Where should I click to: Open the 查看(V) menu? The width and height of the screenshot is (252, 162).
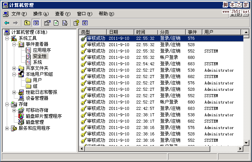tap(62, 14)
